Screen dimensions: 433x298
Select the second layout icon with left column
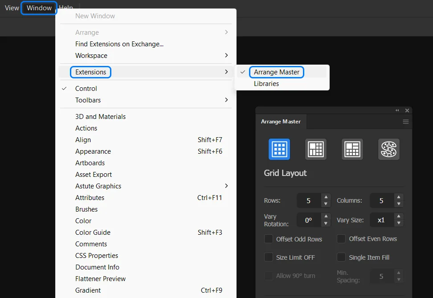click(316, 149)
